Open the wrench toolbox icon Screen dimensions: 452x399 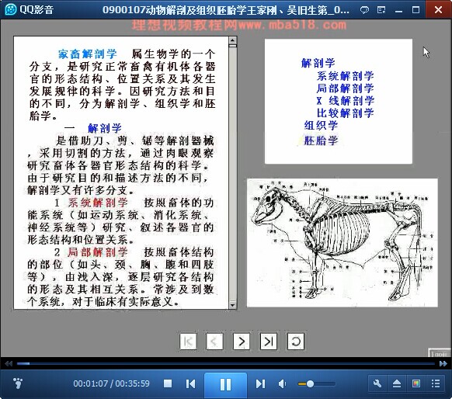(377, 383)
